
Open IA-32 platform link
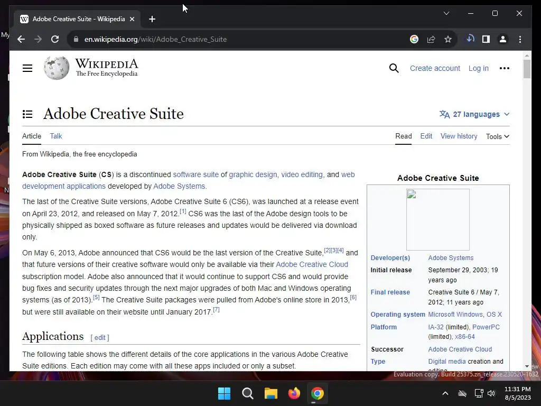click(x=436, y=327)
